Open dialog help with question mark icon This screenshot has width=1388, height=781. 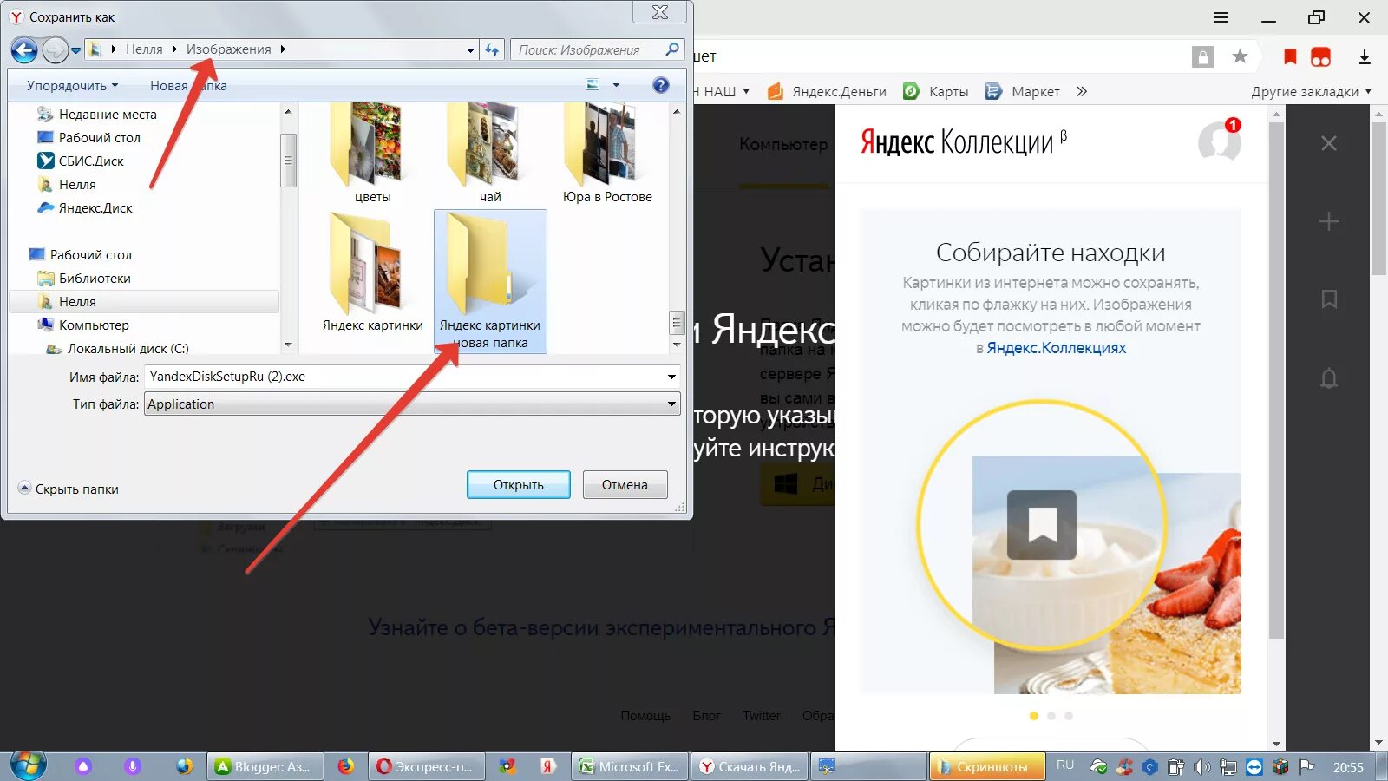coord(661,85)
